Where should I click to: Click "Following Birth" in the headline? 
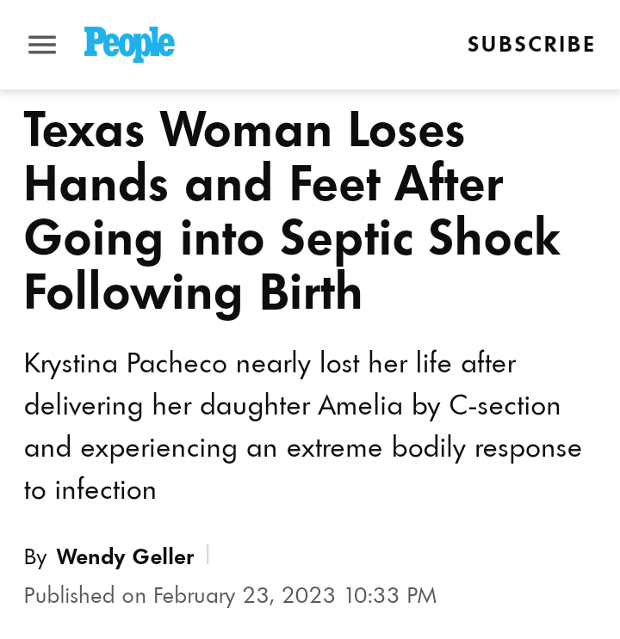(x=193, y=292)
